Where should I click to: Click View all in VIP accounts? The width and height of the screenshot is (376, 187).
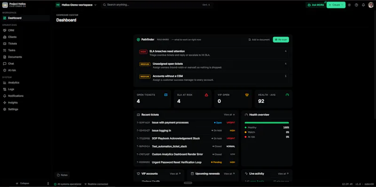coord(175,174)
